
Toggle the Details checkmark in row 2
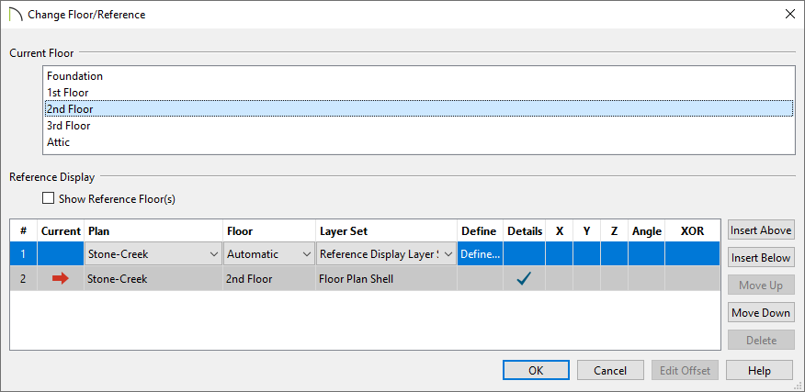(x=524, y=278)
